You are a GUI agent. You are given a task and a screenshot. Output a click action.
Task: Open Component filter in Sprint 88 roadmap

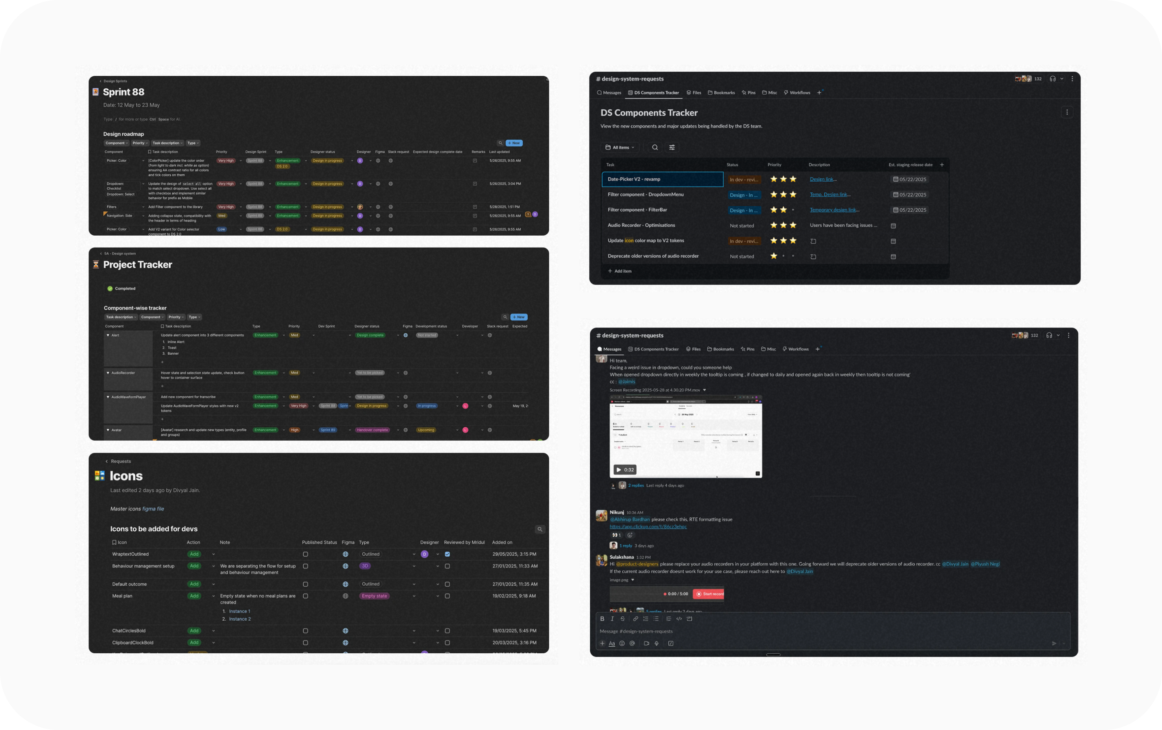point(116,143)
